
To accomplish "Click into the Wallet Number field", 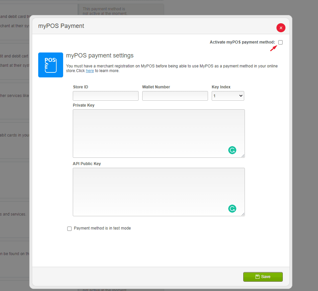I will 175,96.
